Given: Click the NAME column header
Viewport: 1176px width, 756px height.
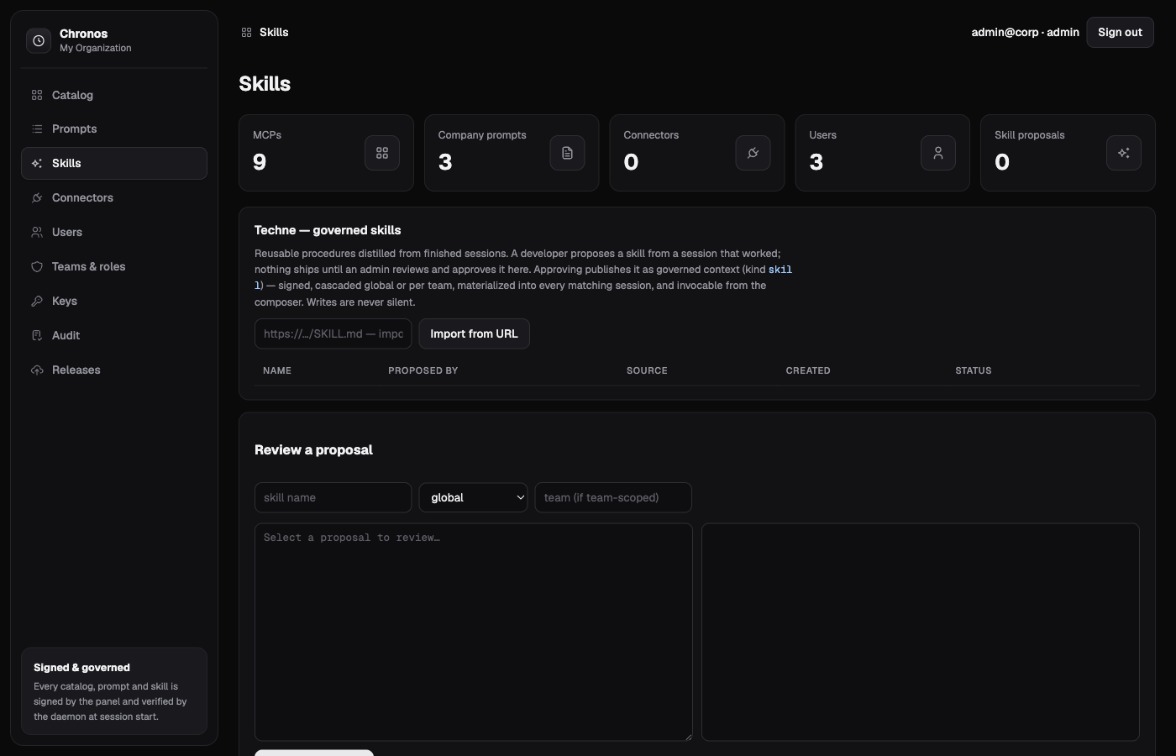Looking at the screenshot, I should 277,370.
